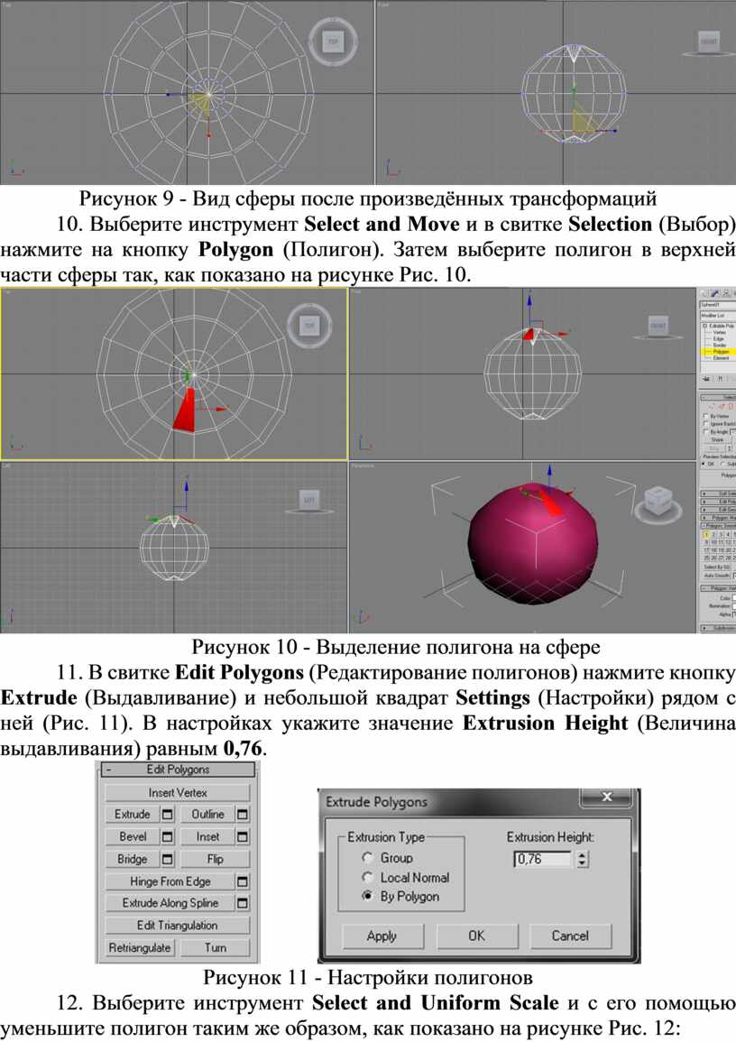Select highlighted Polygon sub-object in stack
Screen dimensions: 736x1042
click(x=721, y=352)
